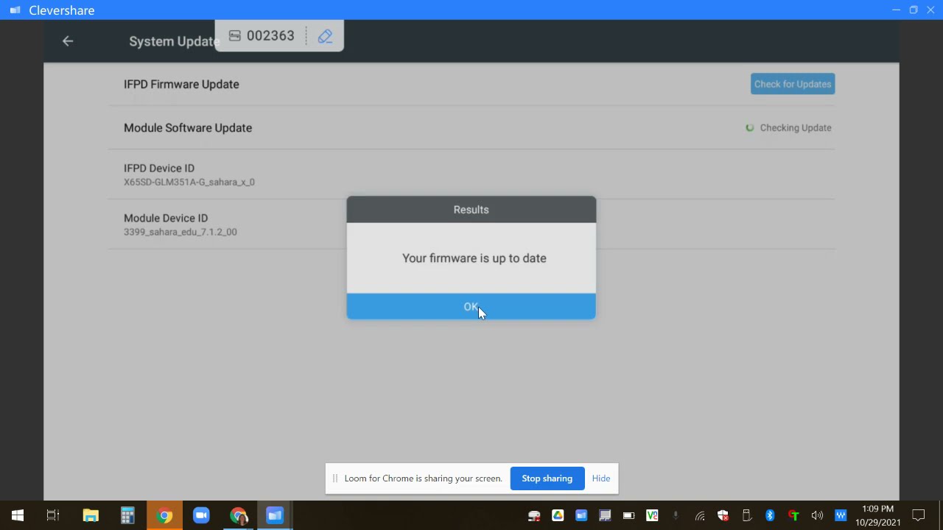
Task: Grab the Loom sharing bar handle
Action: (x=334, y=478)
